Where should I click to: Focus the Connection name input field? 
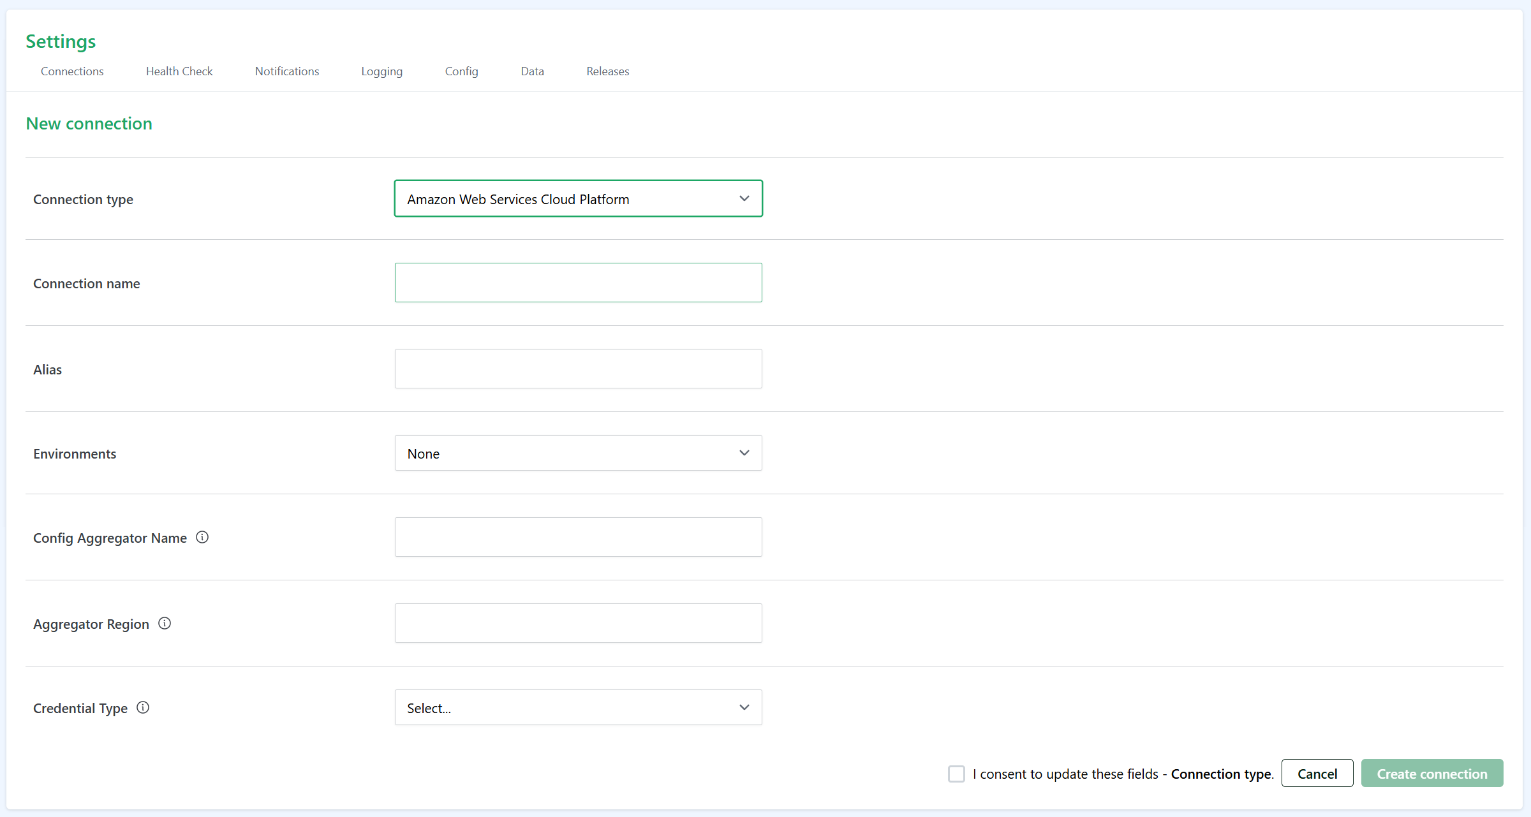tap(578, 283)
